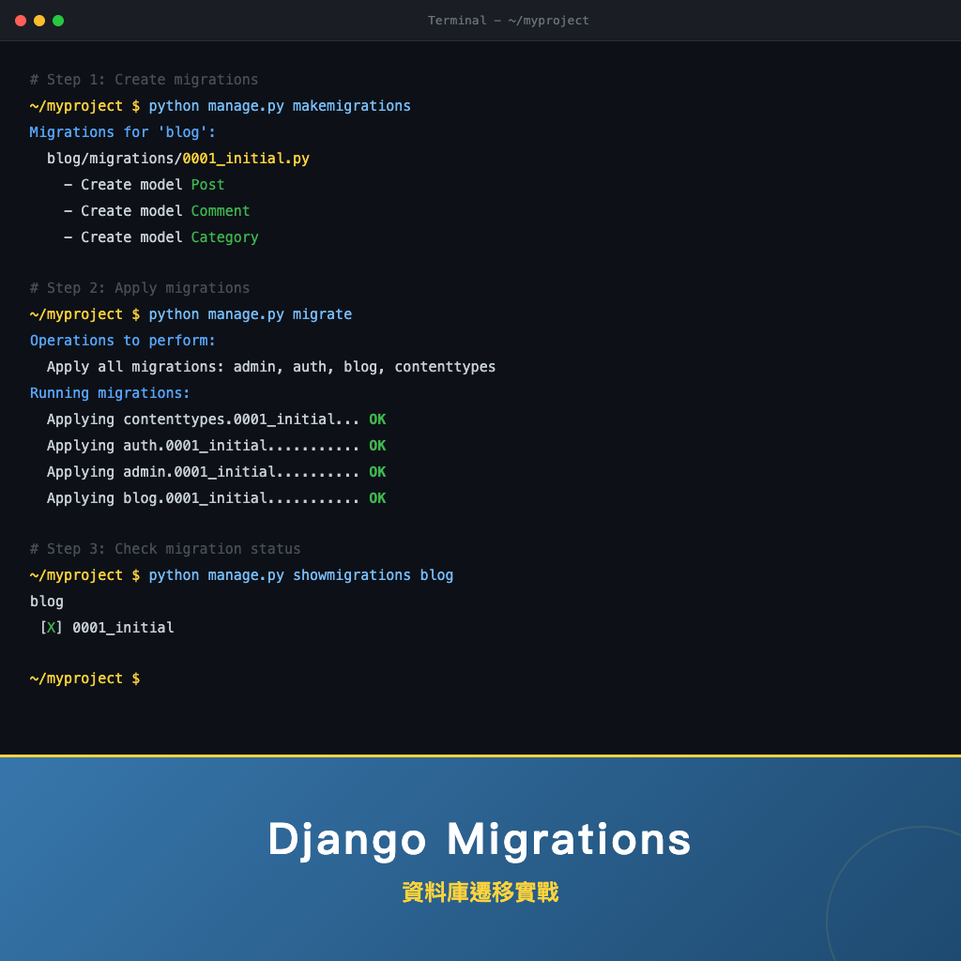Click OK status on auth.0001_initial line
The width and height of the screenshot is (961, 961).
(377, 446)
